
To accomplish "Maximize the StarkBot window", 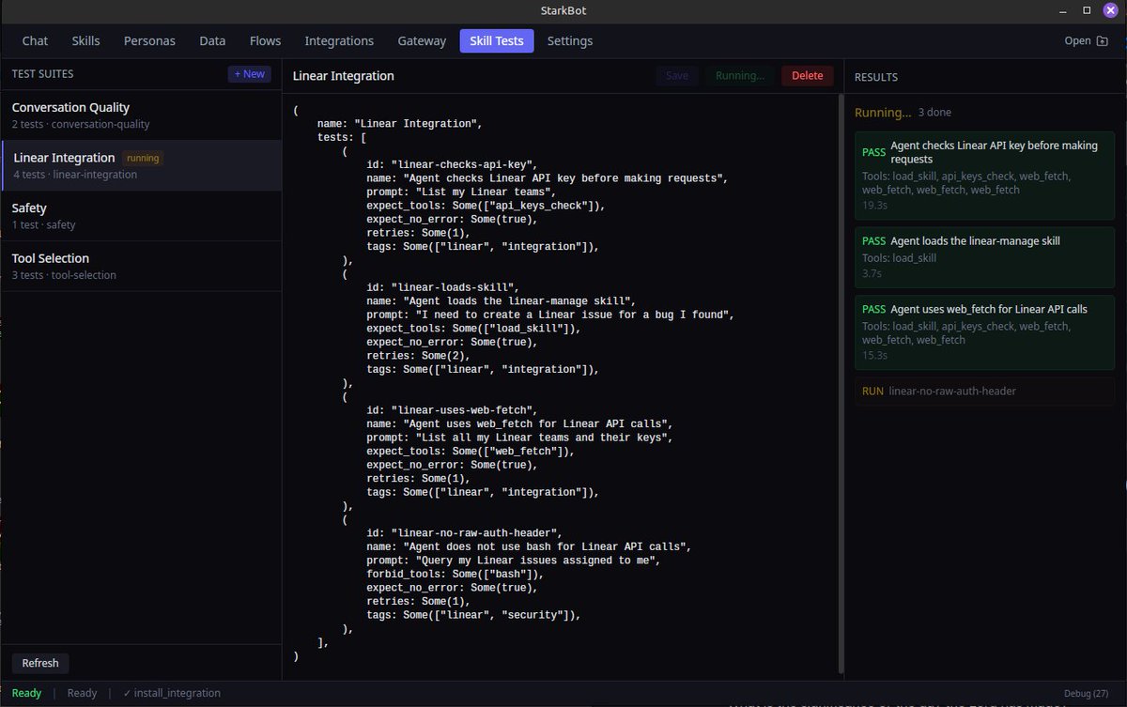I will [x=1088, y=10].
